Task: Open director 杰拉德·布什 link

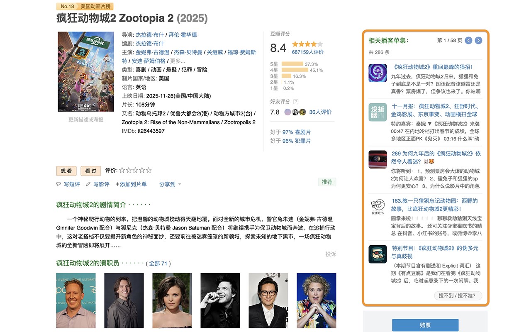Action: tap(150, 35)
